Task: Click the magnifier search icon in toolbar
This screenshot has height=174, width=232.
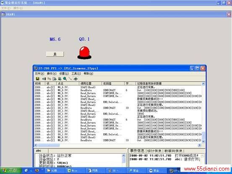Action: click(x=65, y=79)
